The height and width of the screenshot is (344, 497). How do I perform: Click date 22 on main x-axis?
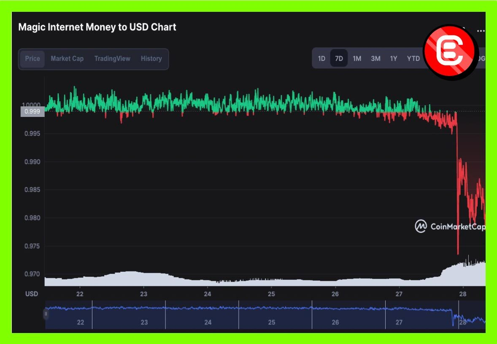pyautogui.click(x=80, y=294)
